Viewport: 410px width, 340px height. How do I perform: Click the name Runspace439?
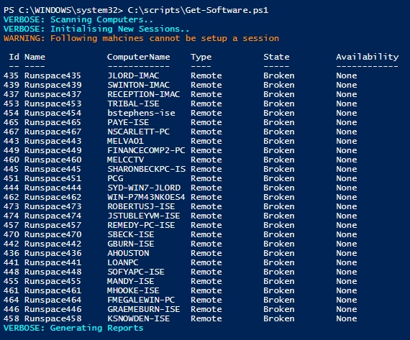point(53,85)
